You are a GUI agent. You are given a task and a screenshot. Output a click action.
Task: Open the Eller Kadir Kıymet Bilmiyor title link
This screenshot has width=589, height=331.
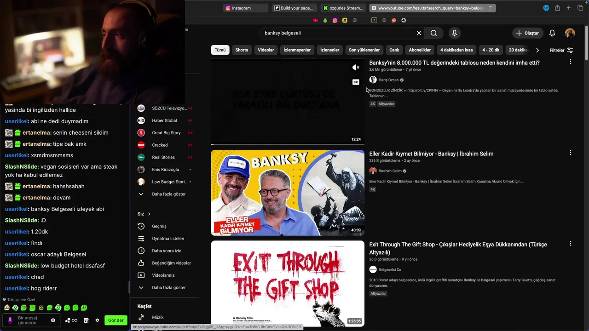tap(431, 154)
